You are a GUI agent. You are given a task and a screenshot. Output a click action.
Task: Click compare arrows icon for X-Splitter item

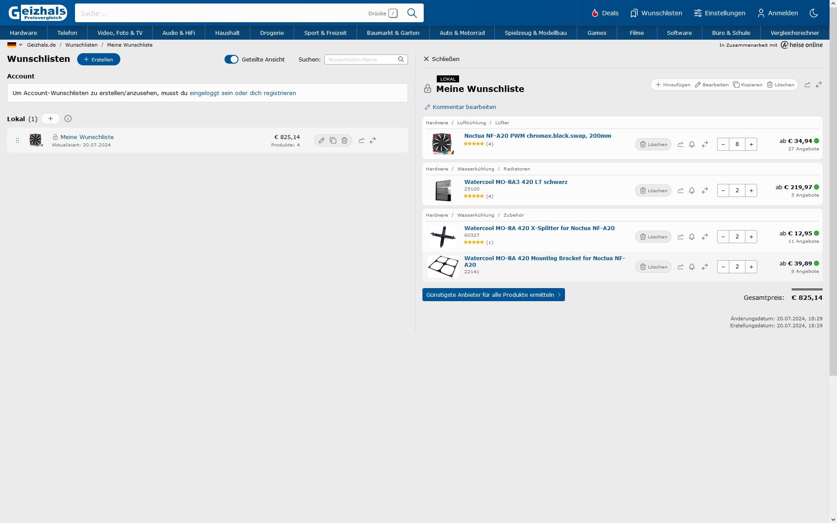pyautogui.click(x=705, y=237)
